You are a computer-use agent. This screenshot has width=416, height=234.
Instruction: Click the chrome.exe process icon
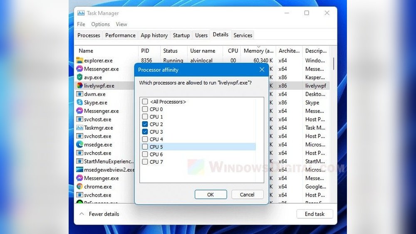click(80, 187)
